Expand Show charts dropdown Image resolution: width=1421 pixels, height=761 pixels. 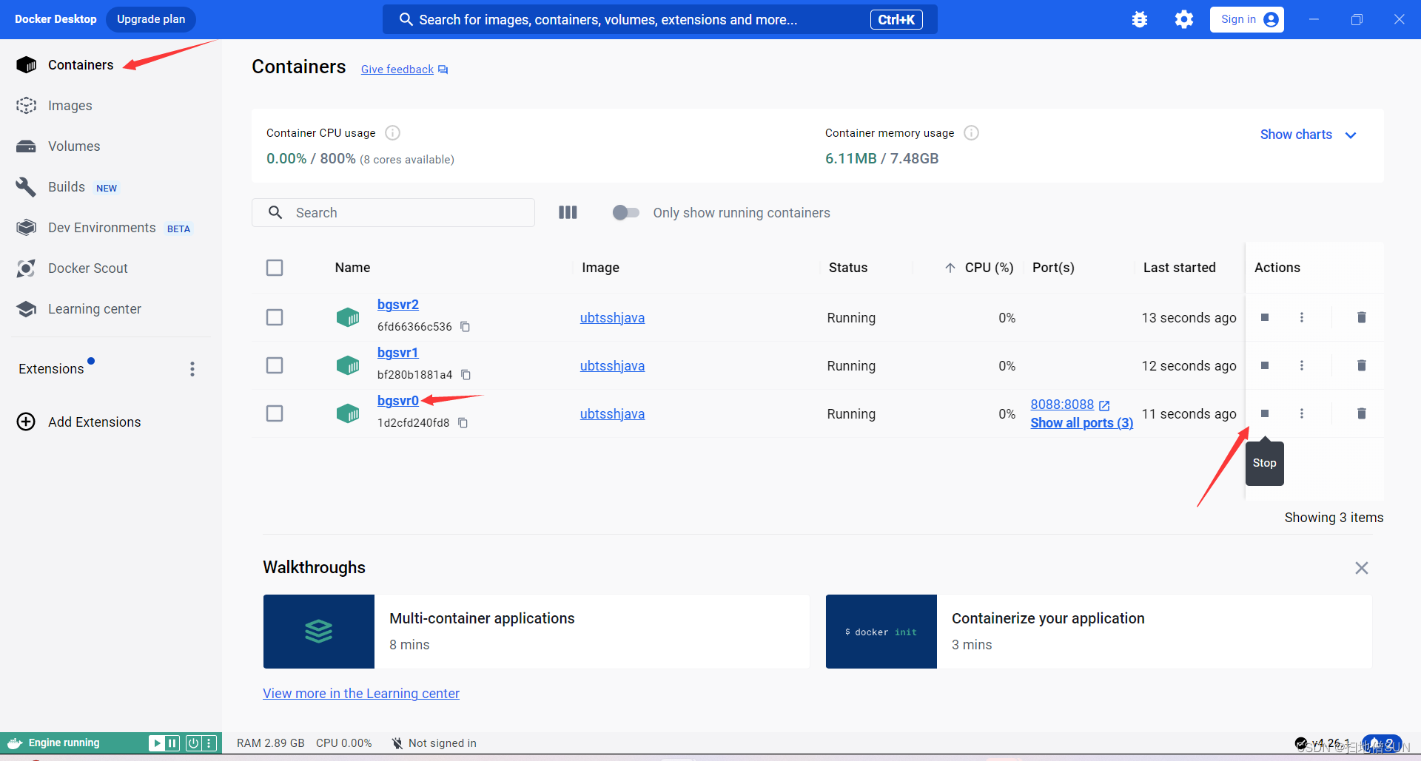(1309, 135)
